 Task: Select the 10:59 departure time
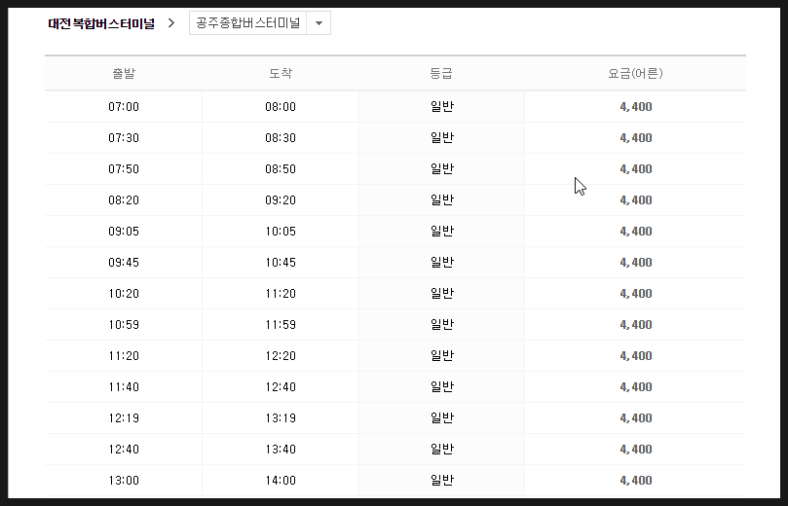124,324
